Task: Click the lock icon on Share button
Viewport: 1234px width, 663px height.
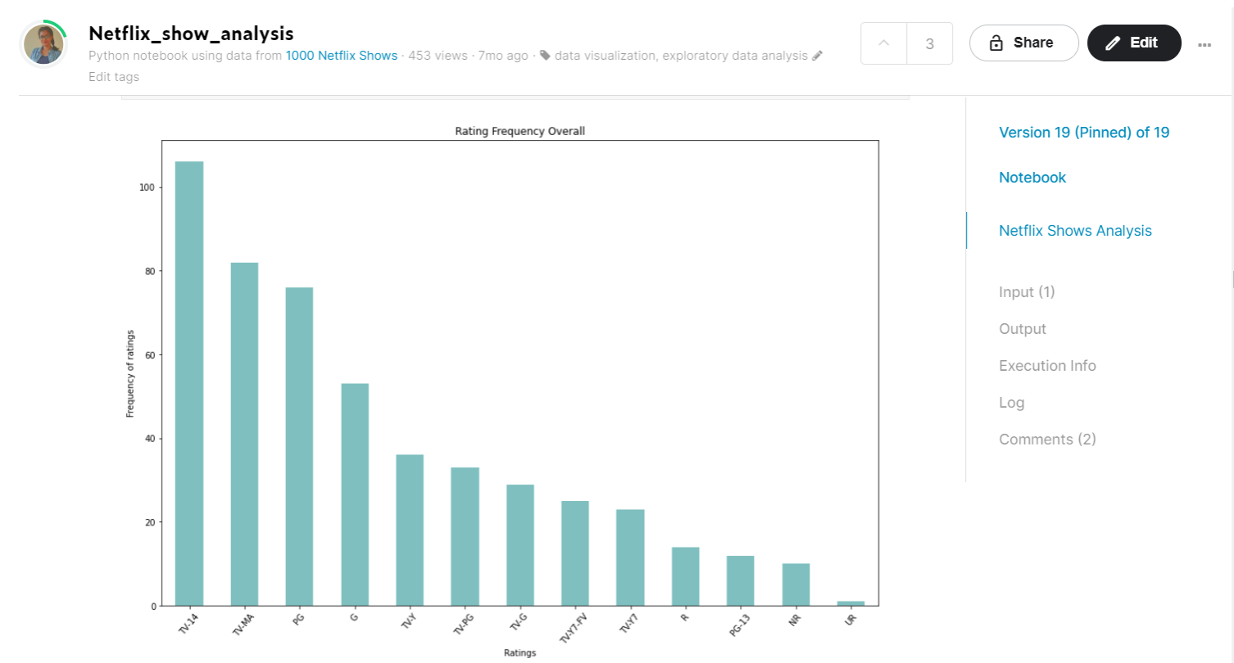Action: tap(996, 43)
